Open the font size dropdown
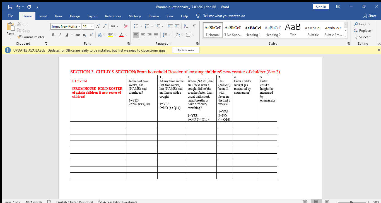The image size is (381, 203). (92, 26)
